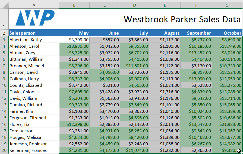Viewport: 243px width, 154px height.
Task: Select row 7 header
Action: [4, 66]
